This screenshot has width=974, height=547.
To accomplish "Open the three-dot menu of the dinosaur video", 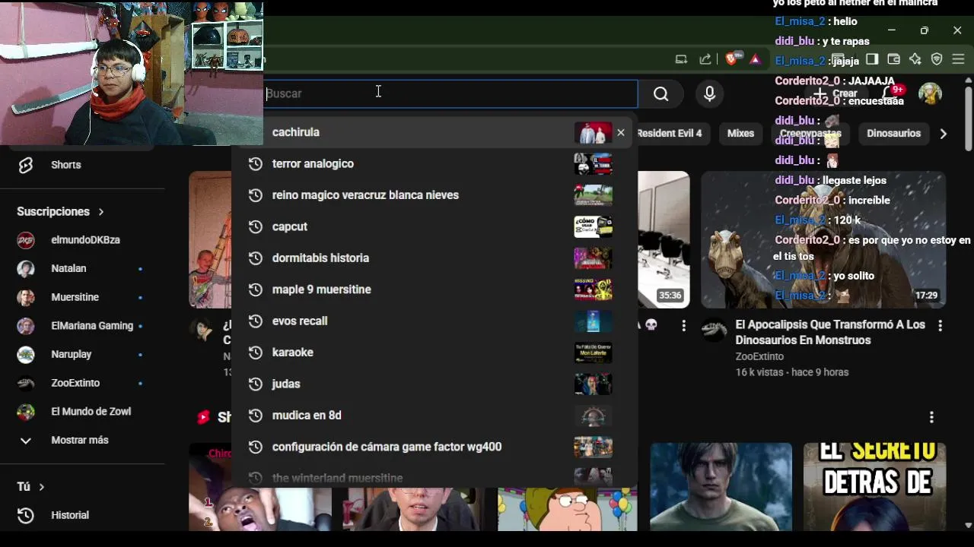I will pos(940,325).
